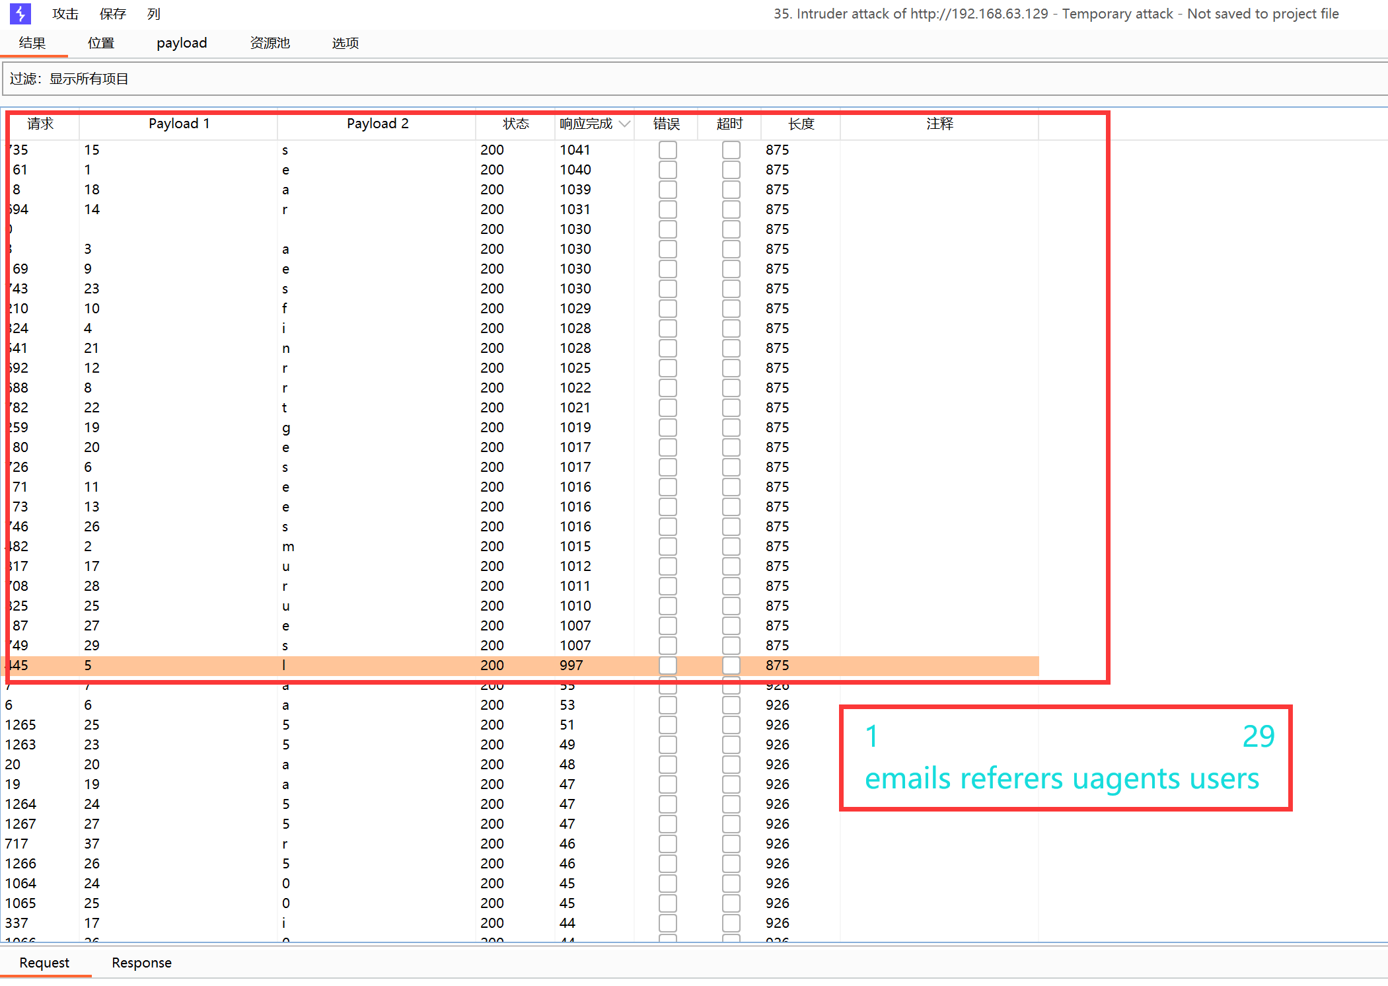Open the 列 menu
The width and height of the screenshot is (1388, 986).
click(x=154, y=14)
